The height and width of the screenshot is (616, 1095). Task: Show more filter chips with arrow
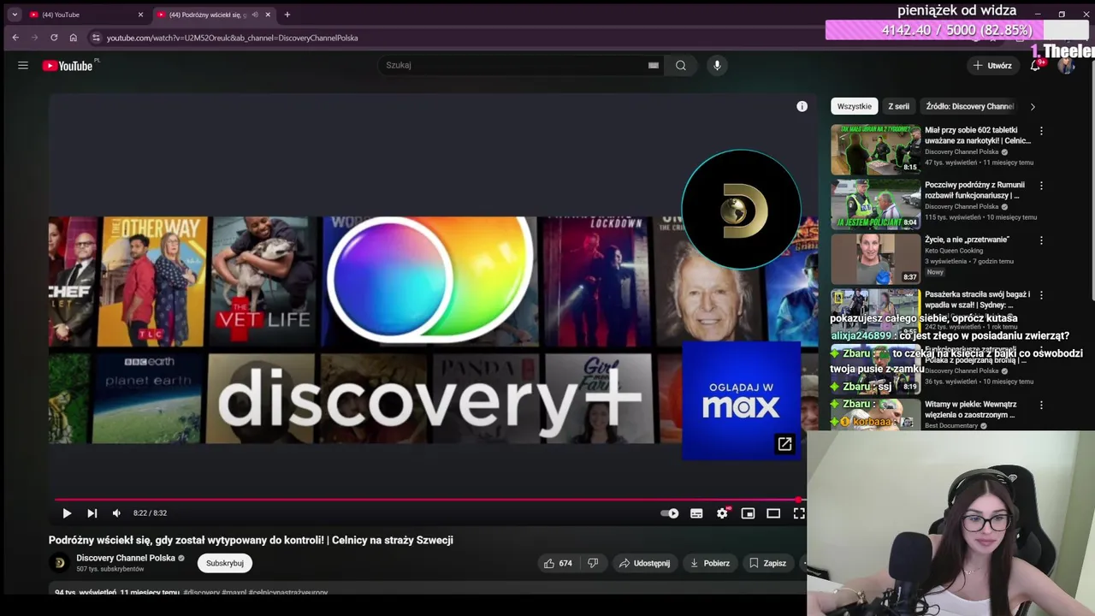tap(1033, 107)
